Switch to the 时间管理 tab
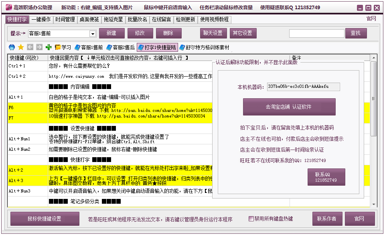 pyautogui.click(x=65, y=19)
